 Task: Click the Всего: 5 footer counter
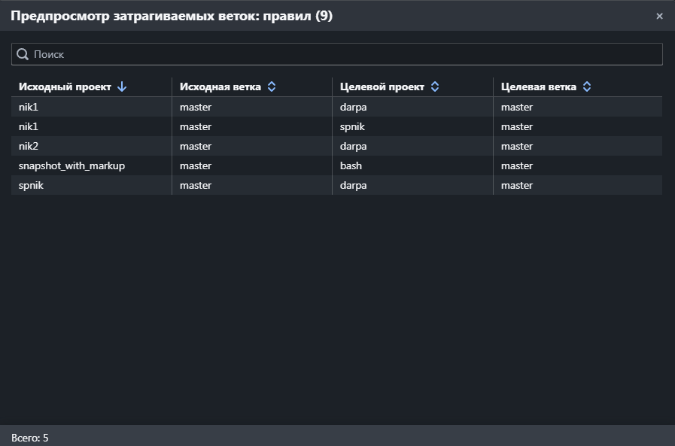(29, 438)
